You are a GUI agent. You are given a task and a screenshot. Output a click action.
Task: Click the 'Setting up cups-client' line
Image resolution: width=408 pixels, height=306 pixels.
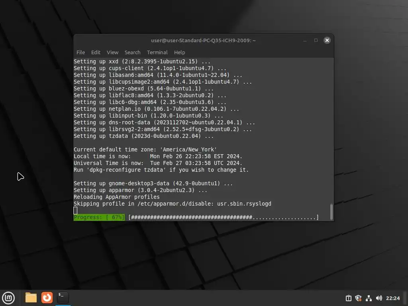[x=150, y=69]
